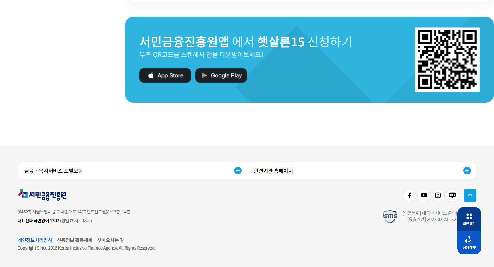Click the 서민금융진흥원 footer logo

tap(42, 195)
